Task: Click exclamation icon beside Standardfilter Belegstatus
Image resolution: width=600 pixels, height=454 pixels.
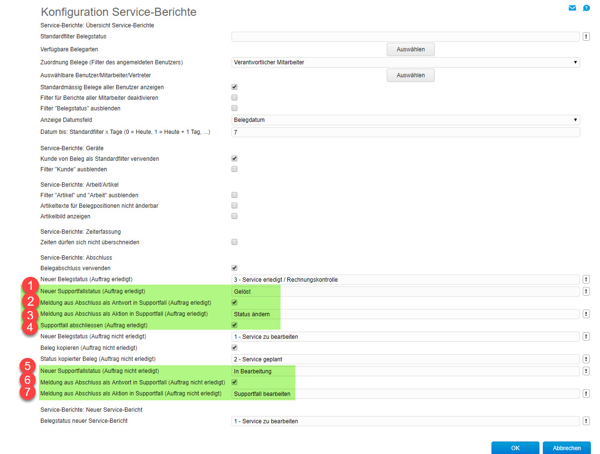Action: click(x=586, y=37)
